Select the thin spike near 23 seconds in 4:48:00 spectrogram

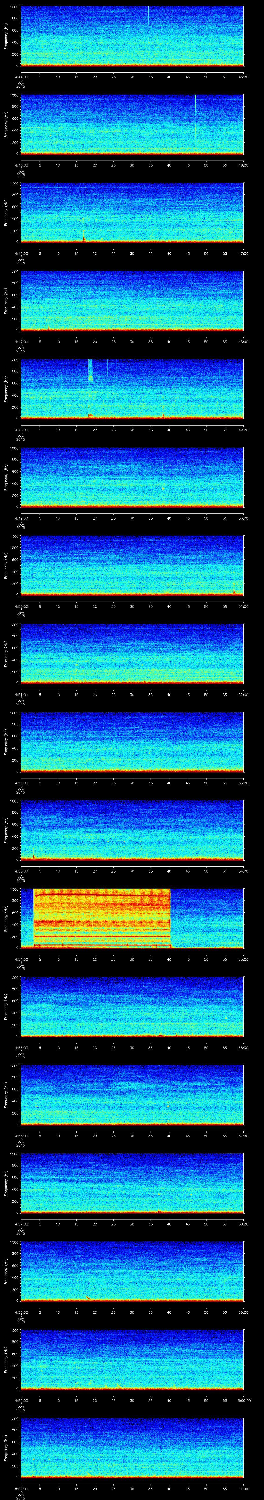pyautogui.click(x=107, y=367)
